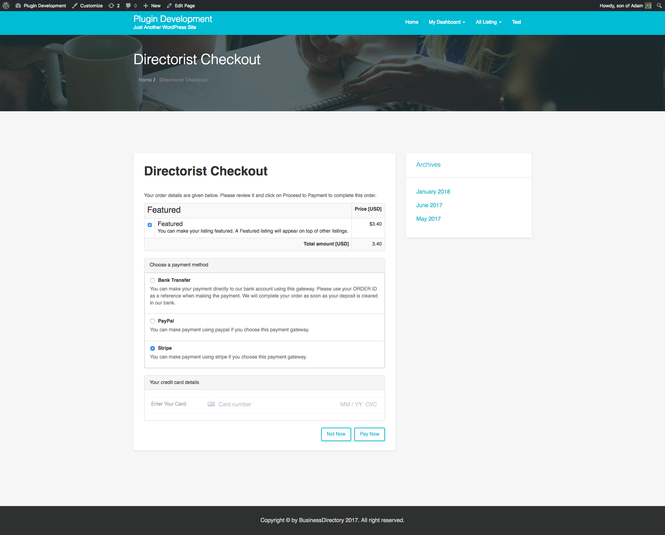665x535 pixels.
Task: Click the credit card icon in card field
Action: pyautogui.click(x=211, y=404)
